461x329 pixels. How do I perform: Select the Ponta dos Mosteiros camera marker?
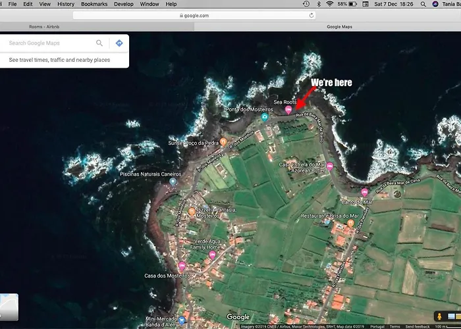[x=265, y=116]
